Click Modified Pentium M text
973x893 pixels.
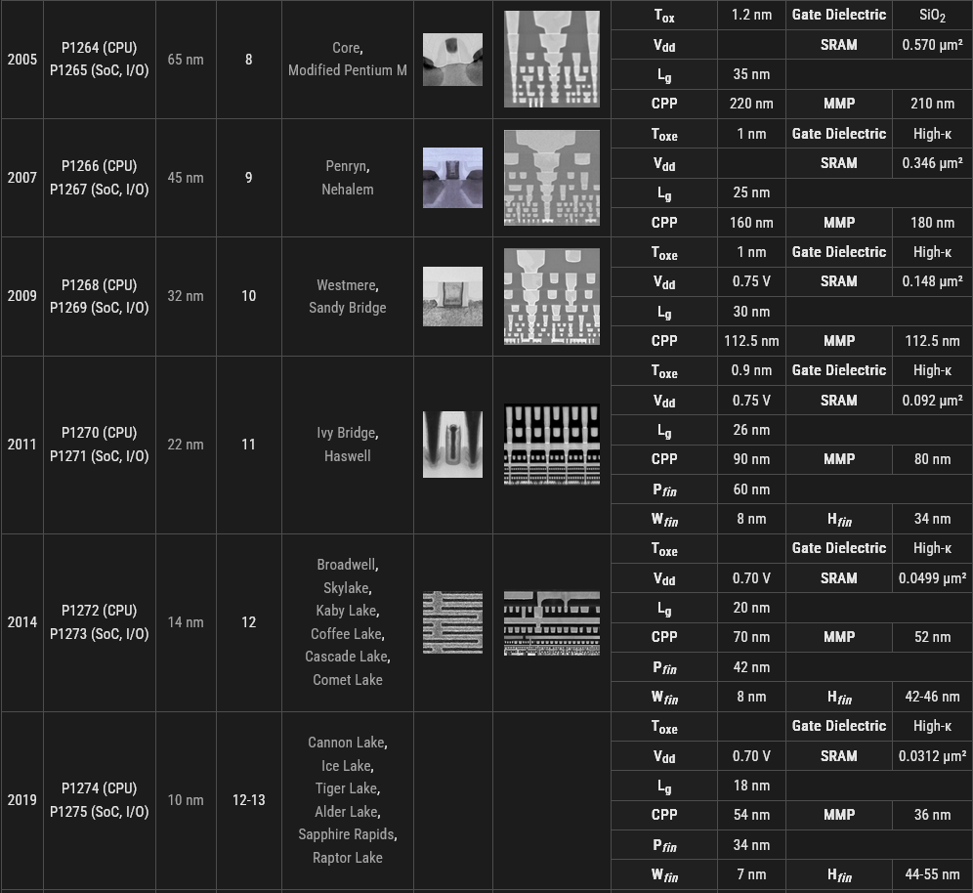coord(348,70)
